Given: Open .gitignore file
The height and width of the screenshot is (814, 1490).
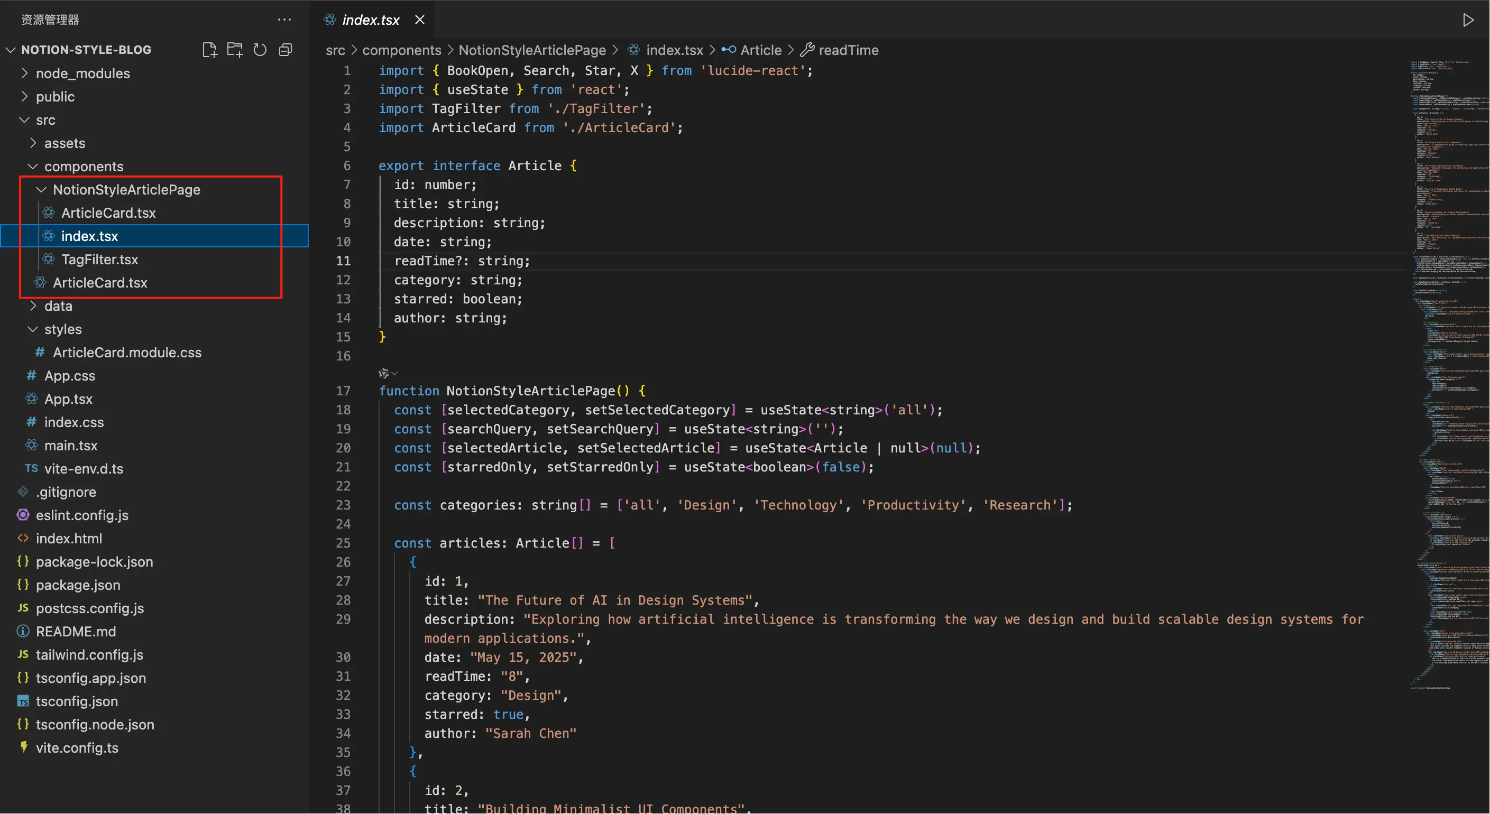Looking at the screenshot, I should pyautogui.click(x=66, y=492).
